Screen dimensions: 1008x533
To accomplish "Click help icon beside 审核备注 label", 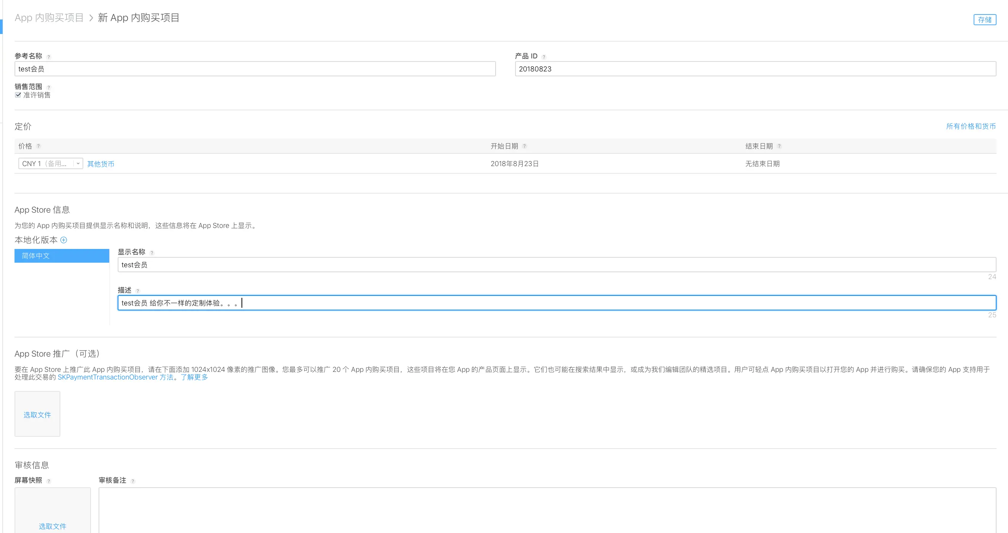I will coord(133,481).
